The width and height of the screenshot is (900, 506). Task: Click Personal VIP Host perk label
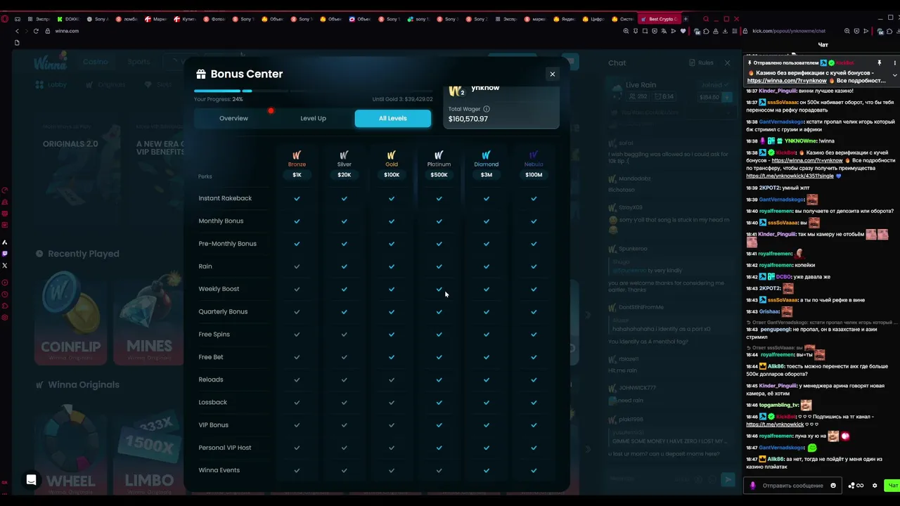click(225, 448)
